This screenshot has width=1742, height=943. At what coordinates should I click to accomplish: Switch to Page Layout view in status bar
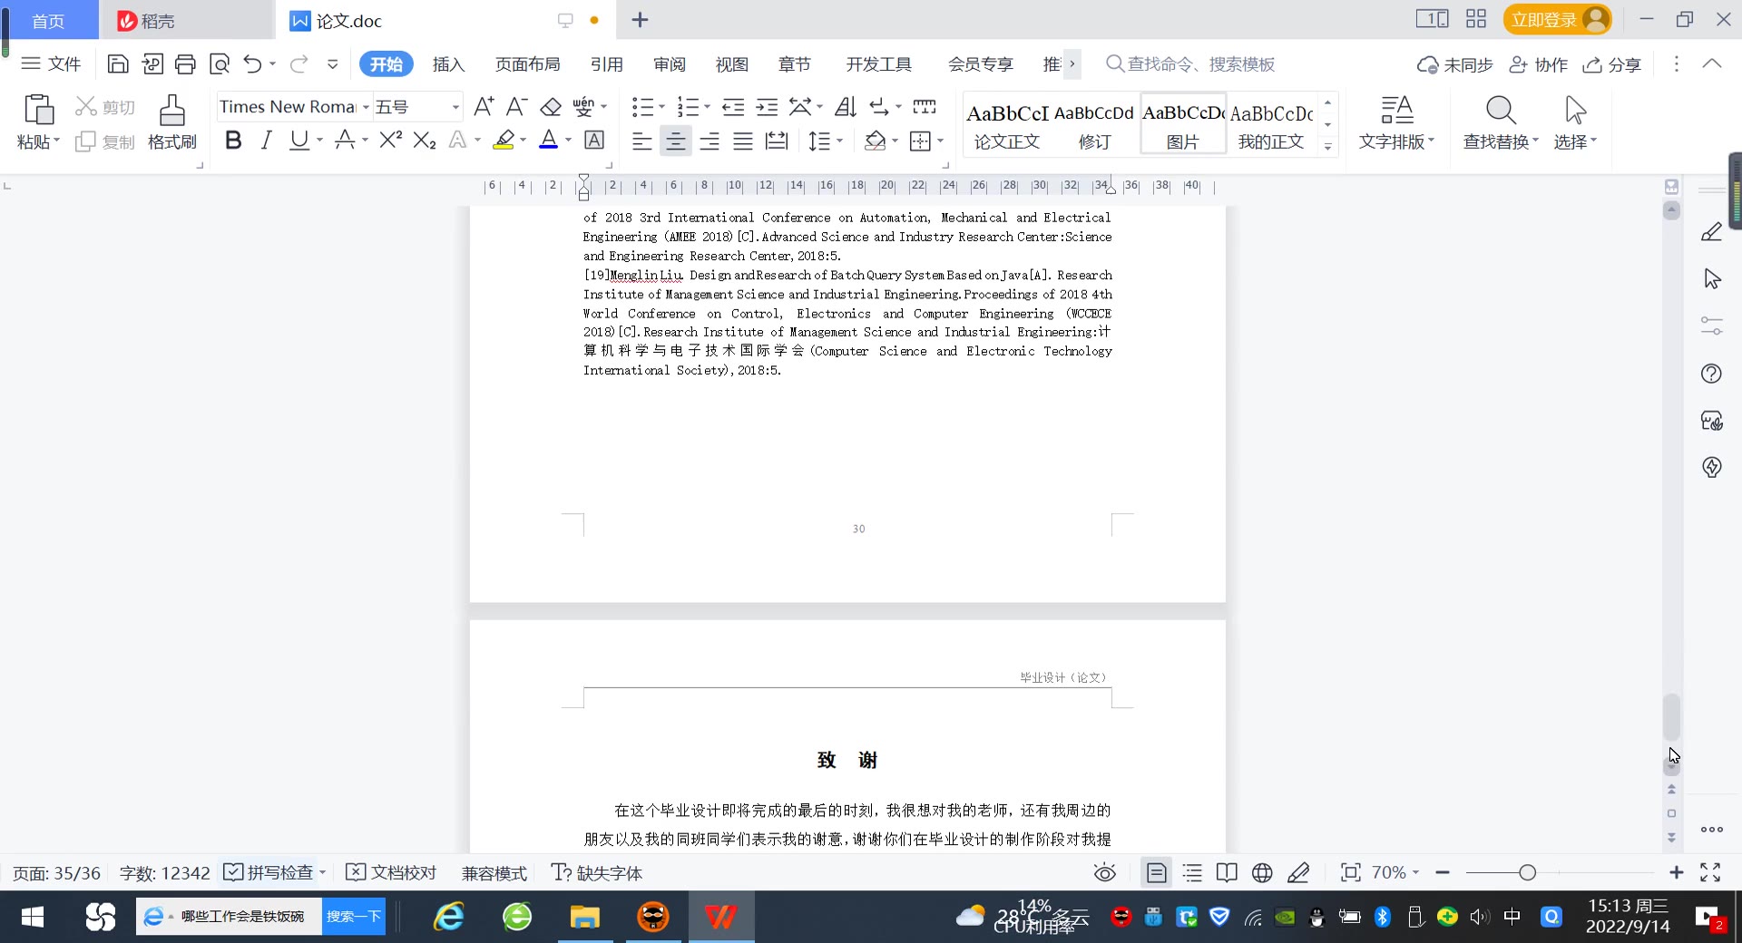1157,873
